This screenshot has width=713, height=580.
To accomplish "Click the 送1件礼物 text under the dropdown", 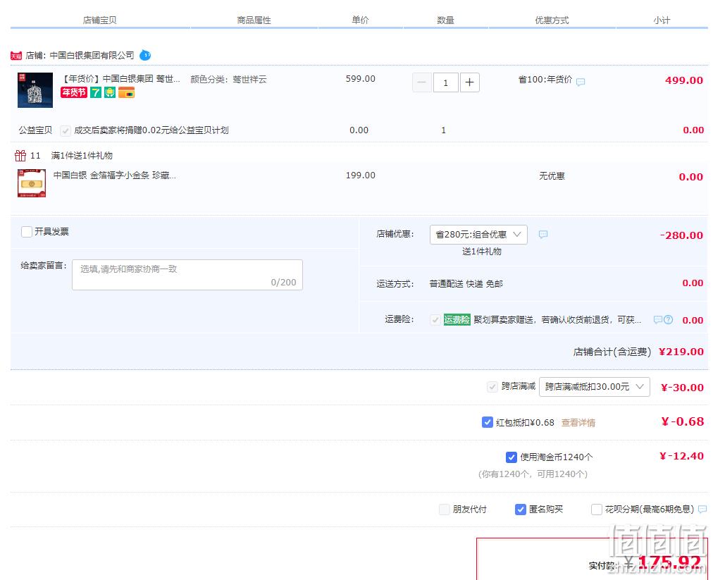I will pyautogui.click(x=481, y=252).
